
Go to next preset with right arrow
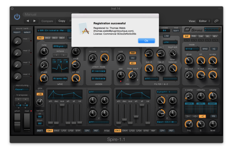tap(35, 21)
